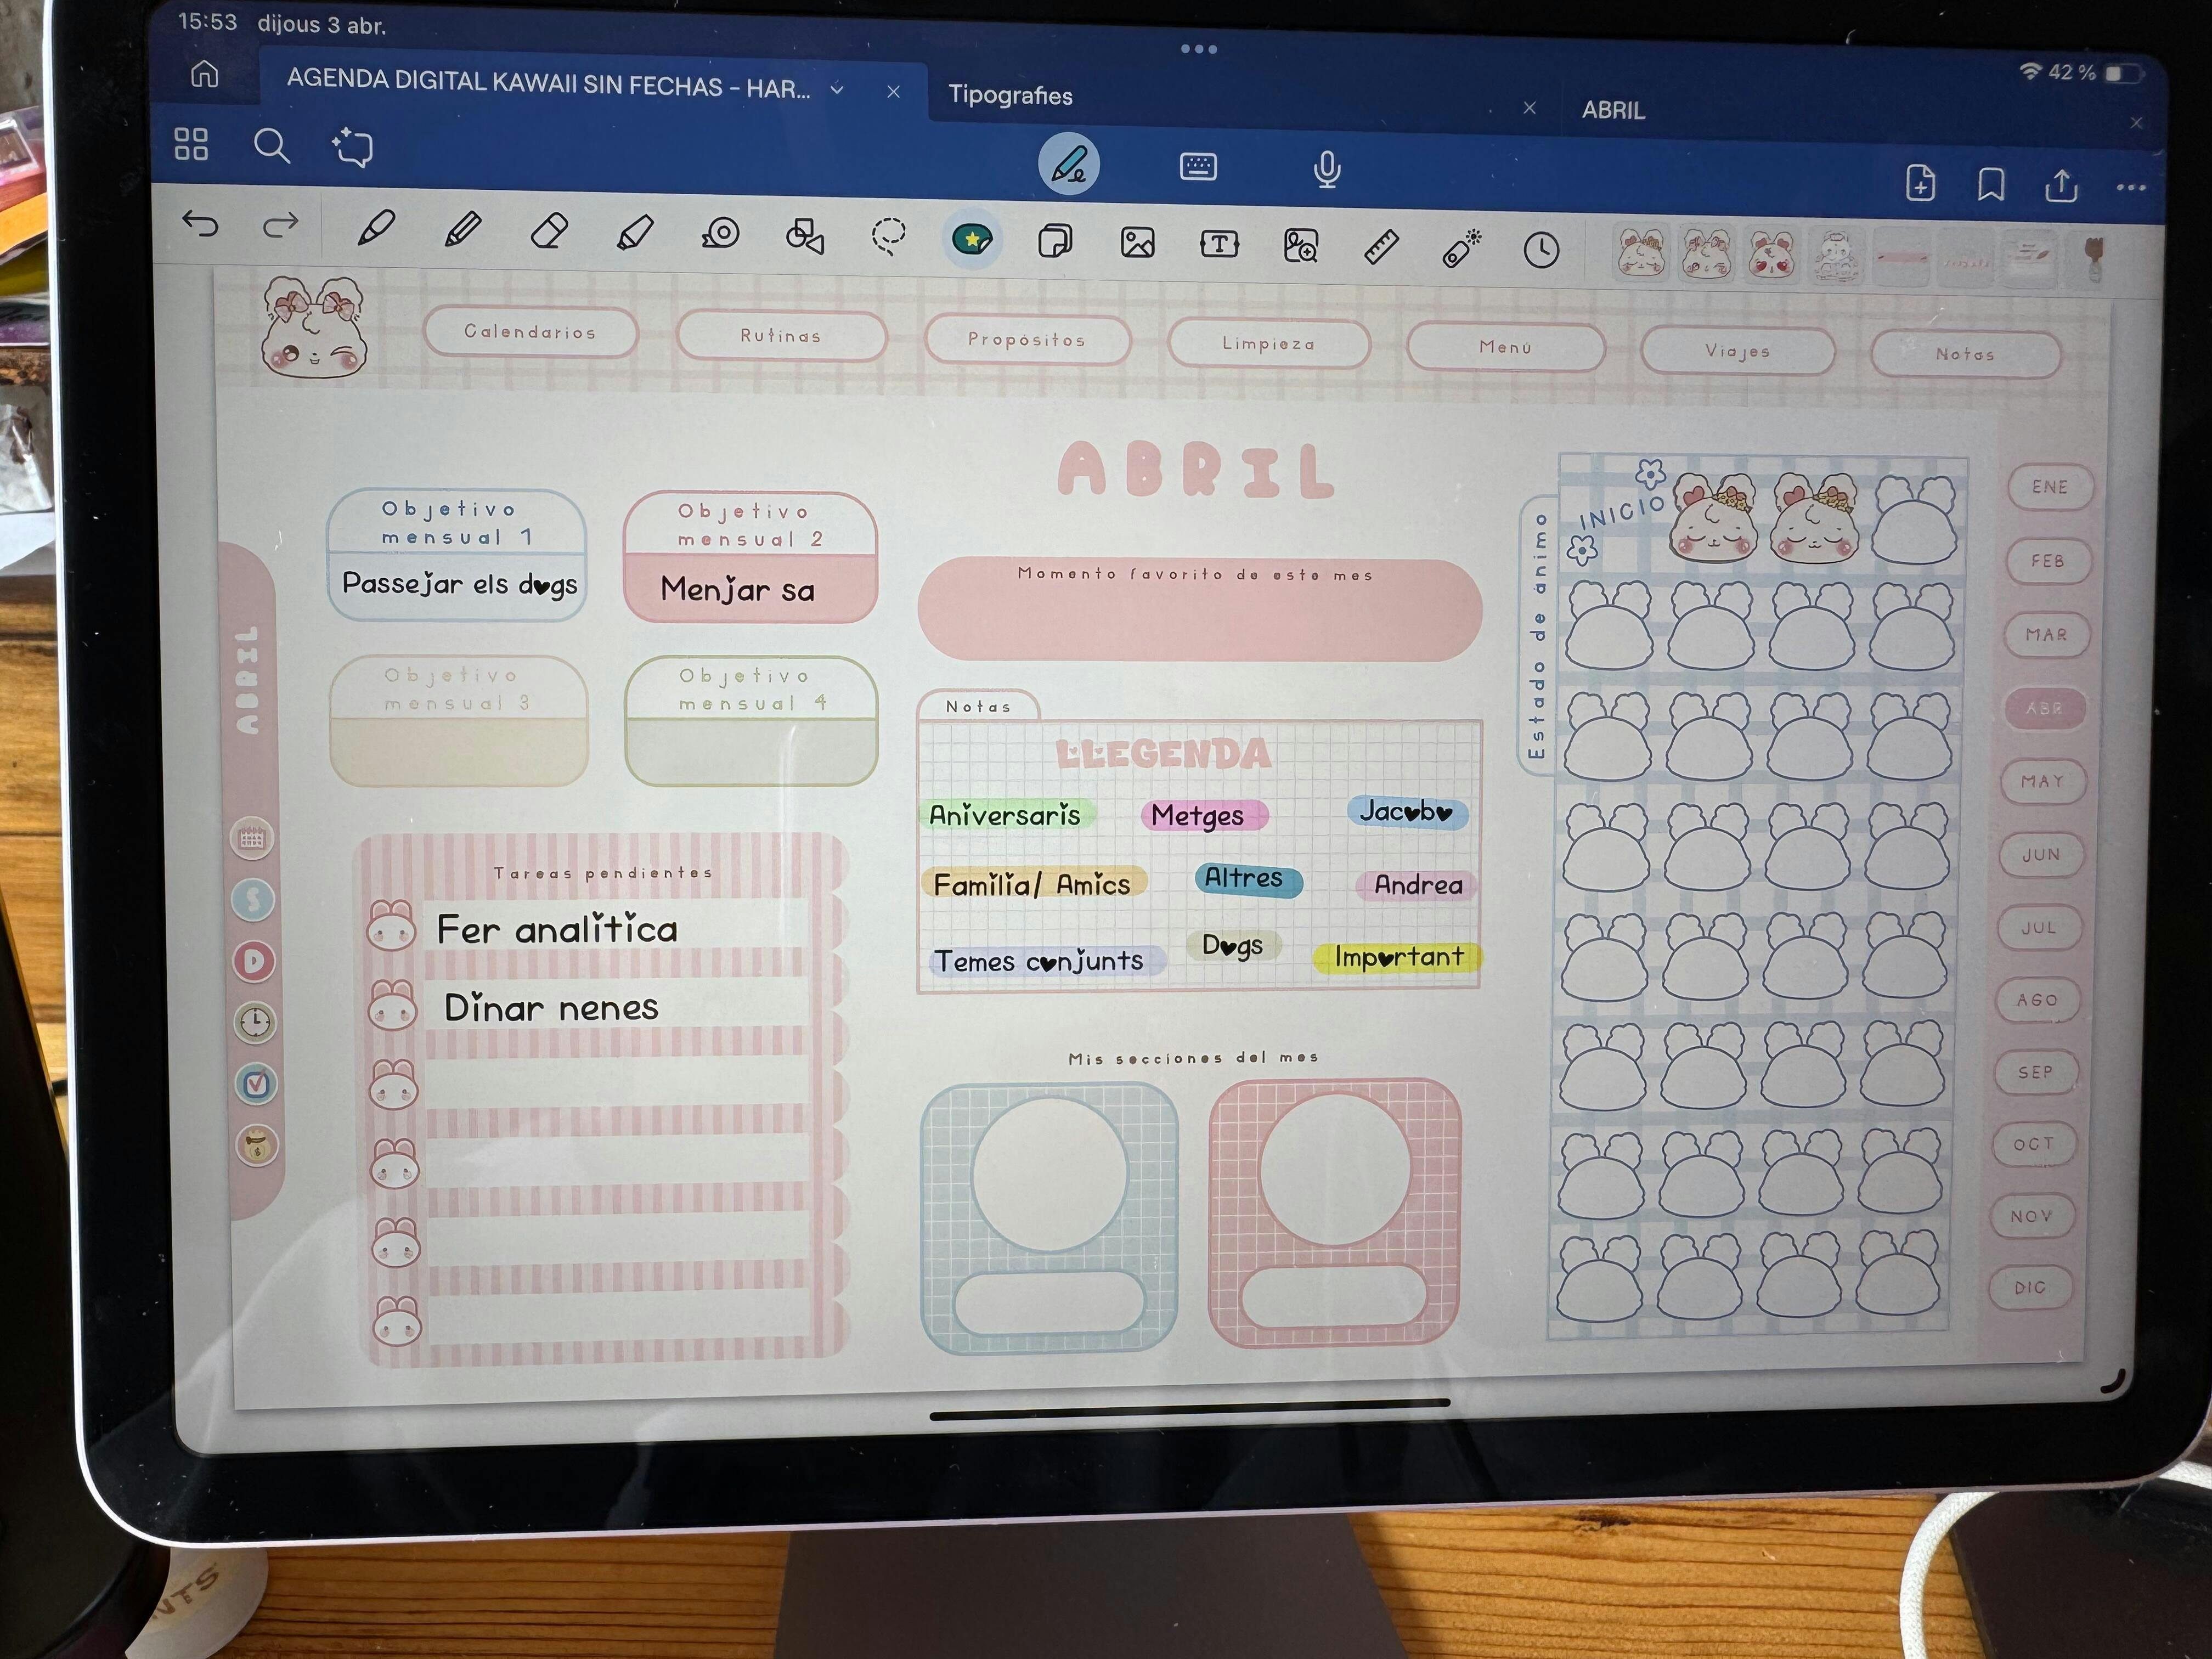
Task: Open the Shapes tool
Action: tap(804, 236)
